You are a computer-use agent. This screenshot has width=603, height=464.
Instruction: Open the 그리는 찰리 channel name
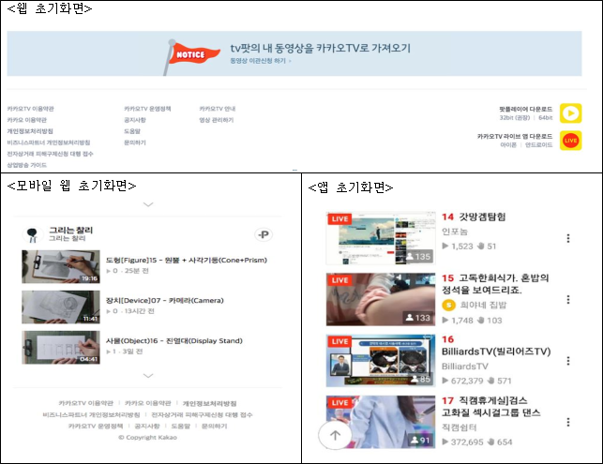[70, 230]
